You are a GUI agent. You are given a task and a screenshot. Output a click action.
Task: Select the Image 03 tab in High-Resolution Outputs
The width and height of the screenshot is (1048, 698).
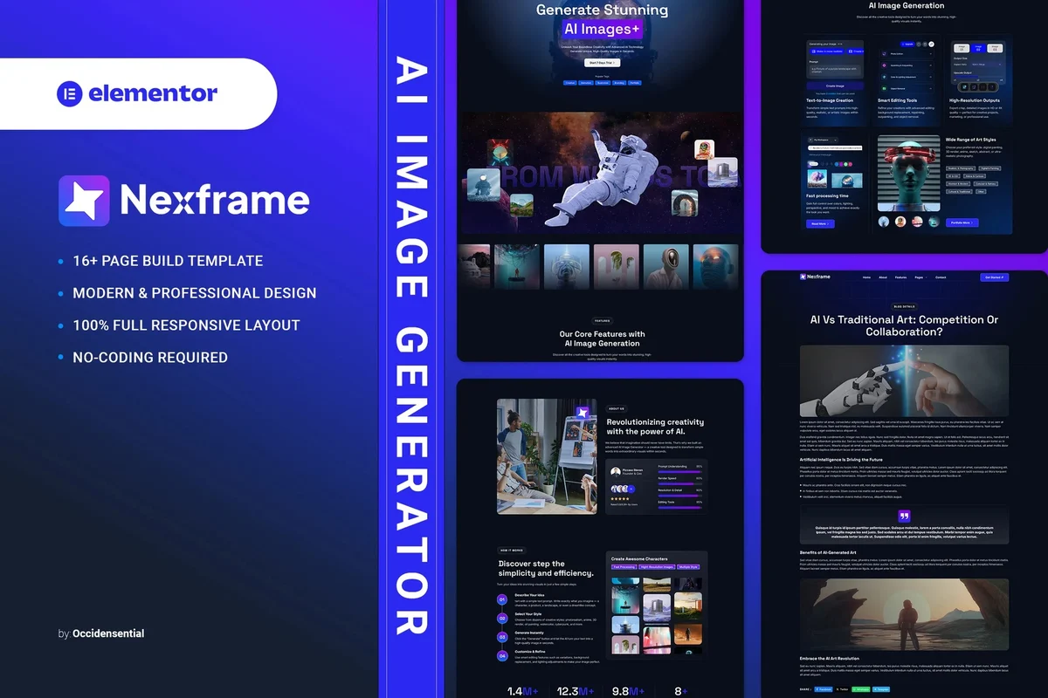995,48
